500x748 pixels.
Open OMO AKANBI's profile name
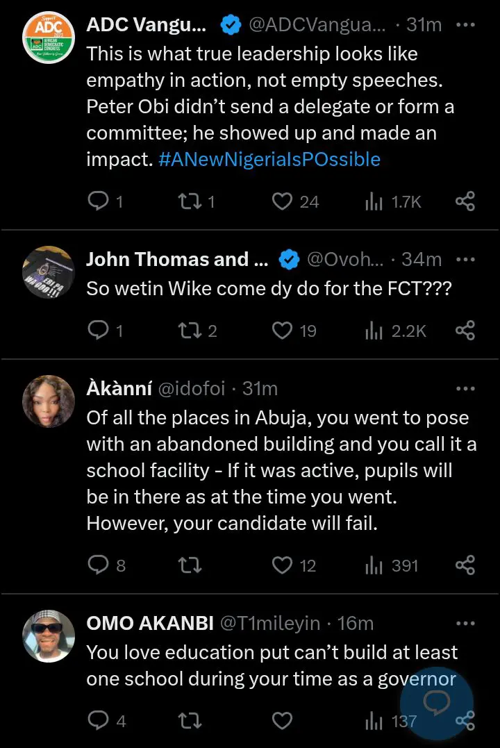click(x=149, y=623)
